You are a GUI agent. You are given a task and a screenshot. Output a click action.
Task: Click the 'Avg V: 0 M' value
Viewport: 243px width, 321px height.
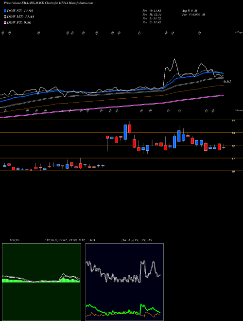pyautogui.click(x=189, y=11)
